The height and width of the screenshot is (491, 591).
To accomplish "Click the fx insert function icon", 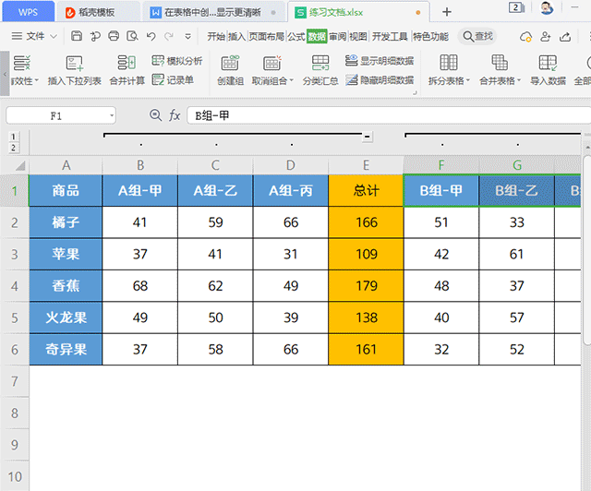I will tap(174, 115).
